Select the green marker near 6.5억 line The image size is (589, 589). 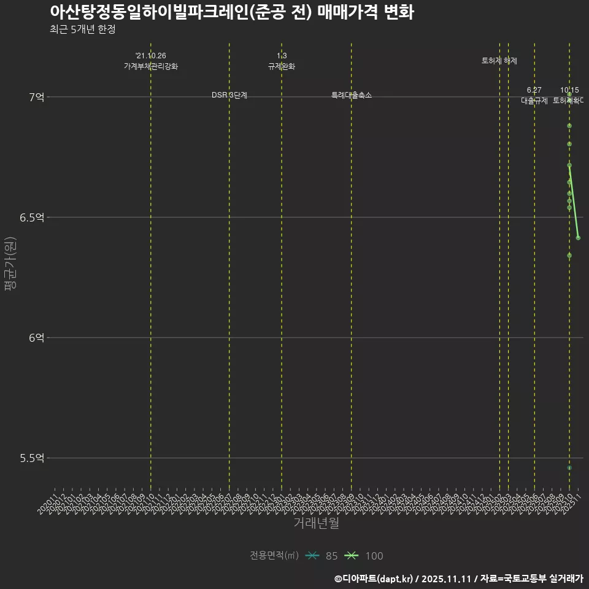(569, 207)
